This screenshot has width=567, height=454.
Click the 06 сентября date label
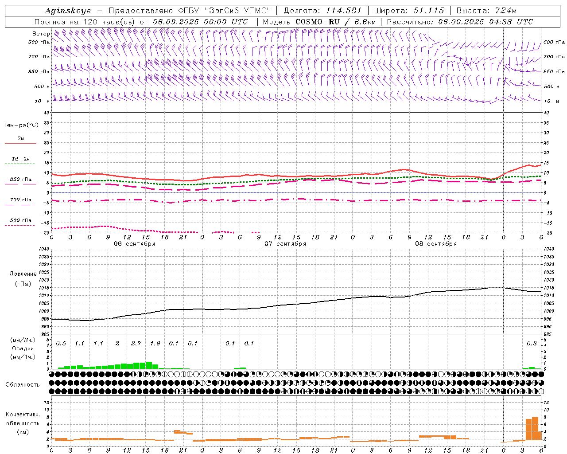(135, 244)
